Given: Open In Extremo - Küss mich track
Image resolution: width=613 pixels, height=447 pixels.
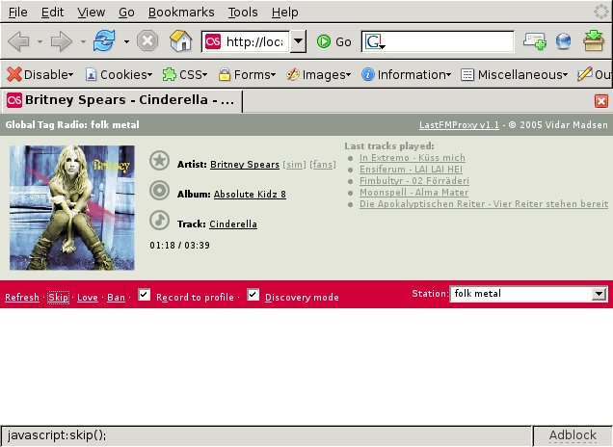Looking at the screenshot, I should tap(413, 158).
